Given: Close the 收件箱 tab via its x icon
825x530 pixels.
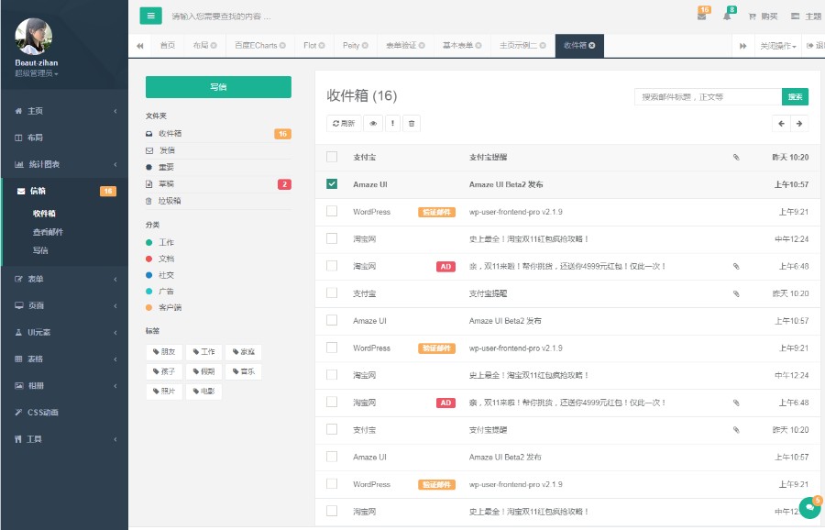Looking at the screenshot, I should point(592,46).
